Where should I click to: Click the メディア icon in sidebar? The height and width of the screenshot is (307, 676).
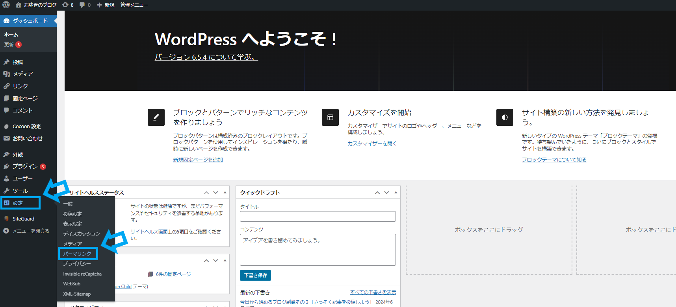coord(6,74)
